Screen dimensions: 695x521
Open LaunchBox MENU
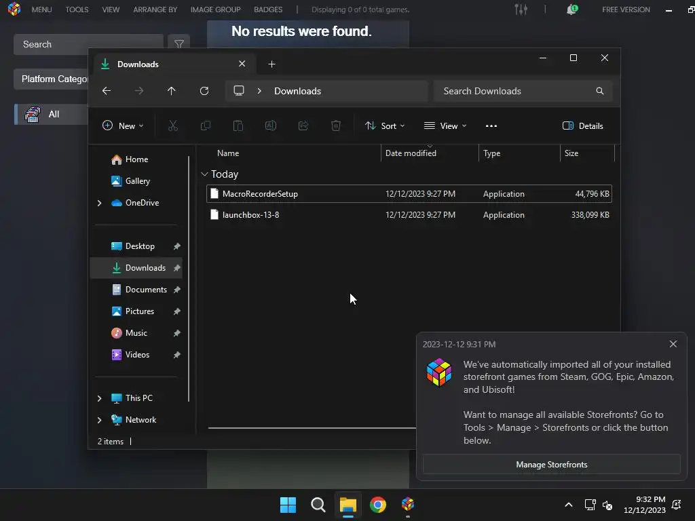[x=41, y=9]
